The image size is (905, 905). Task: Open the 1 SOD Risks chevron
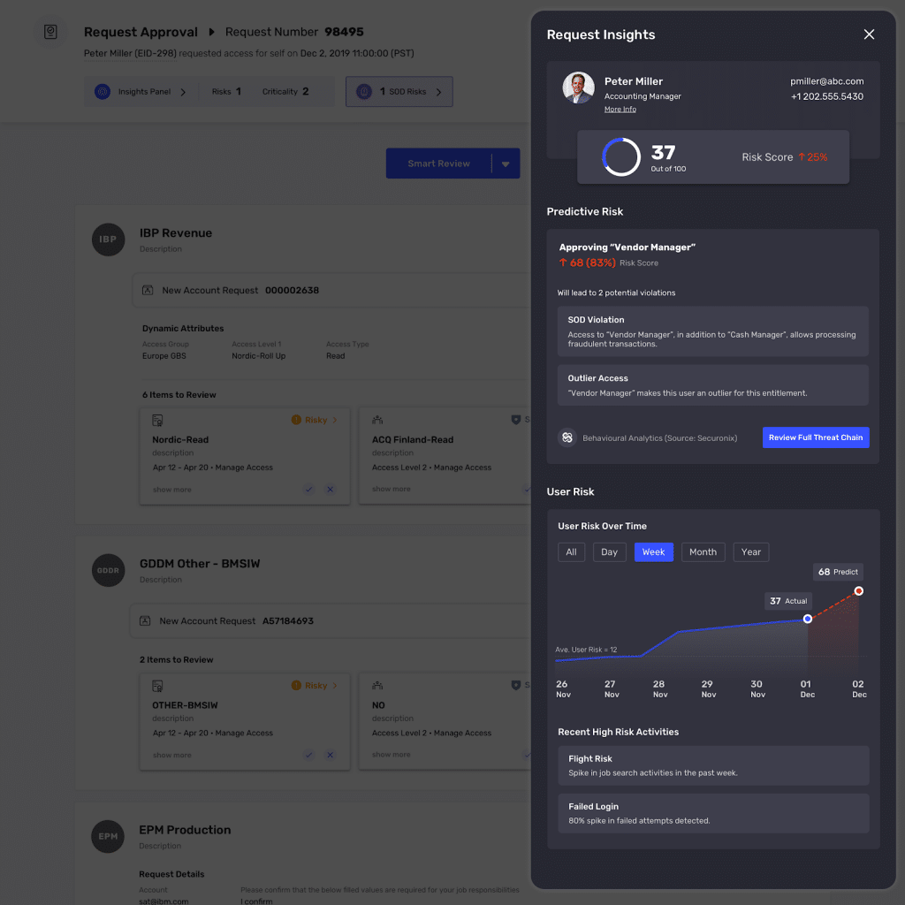click(438, 92)
